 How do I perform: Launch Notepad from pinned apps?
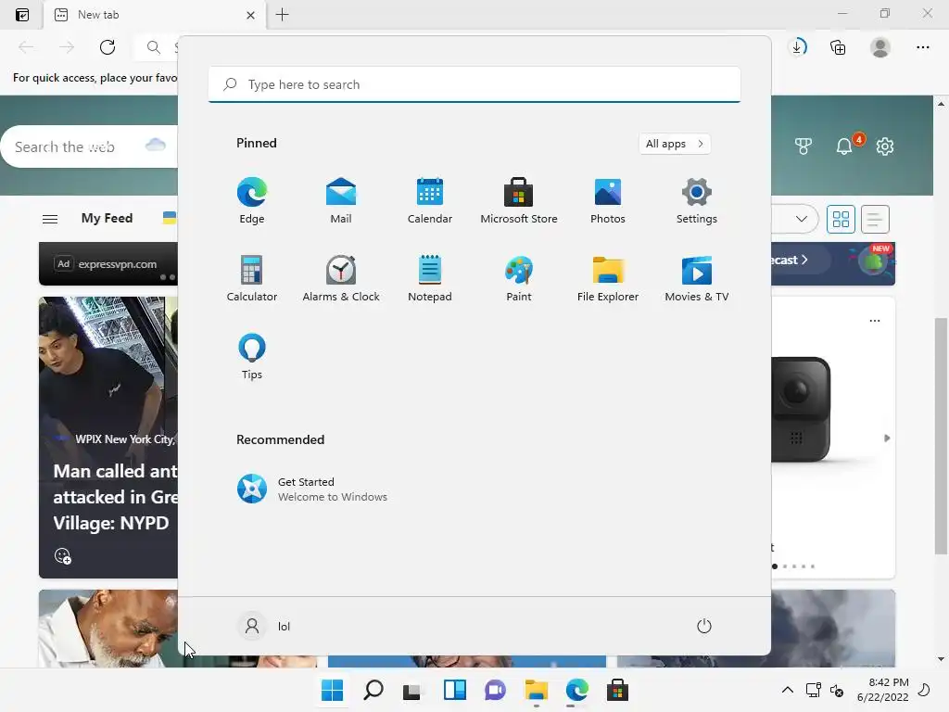pyautogui.click(x=430, y=278)
